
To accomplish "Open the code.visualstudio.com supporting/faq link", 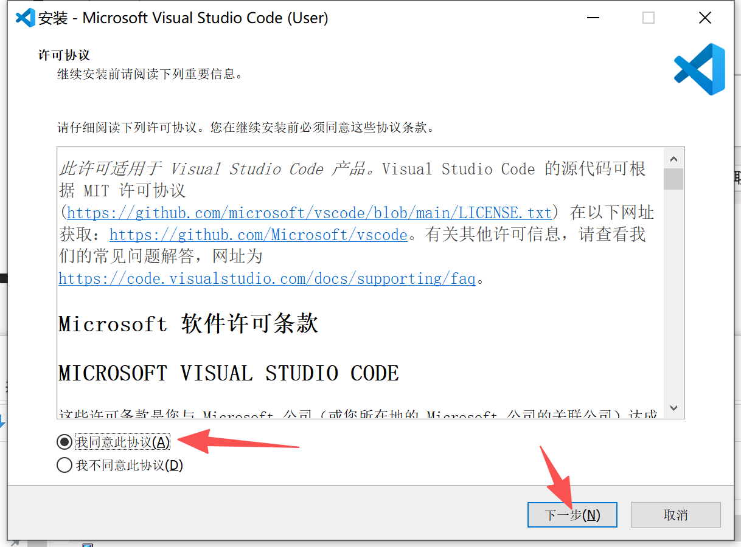I will coord(267,279).
